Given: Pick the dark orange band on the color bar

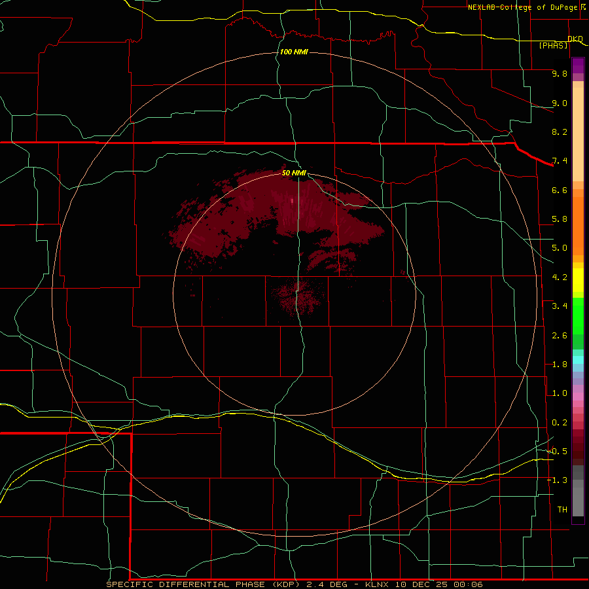Looking at the screenshot, I should click(x=578, y=225).
